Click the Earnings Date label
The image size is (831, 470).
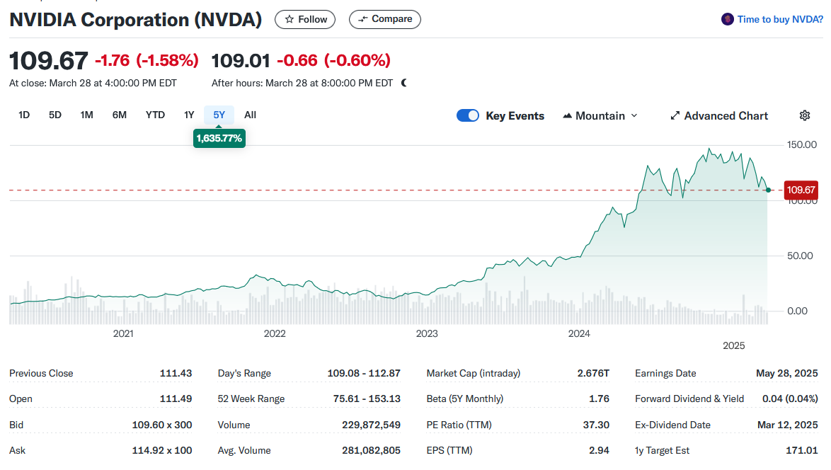665,373
